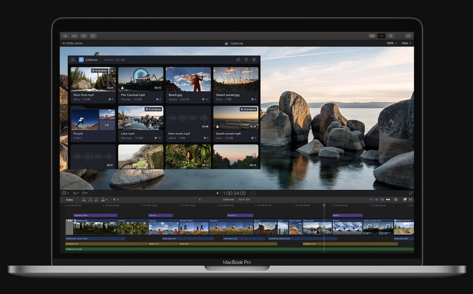The image size is (473, 294).
Task: Open the workflow extensions puzzle icon
Action: pos(93,36)
